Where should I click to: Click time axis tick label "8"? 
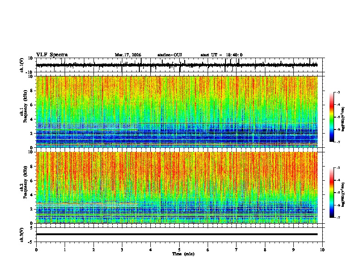[x=265, y=250]
